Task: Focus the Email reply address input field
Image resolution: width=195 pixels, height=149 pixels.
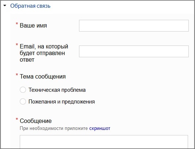Action: pyautogui.click(x=134, y=51)
